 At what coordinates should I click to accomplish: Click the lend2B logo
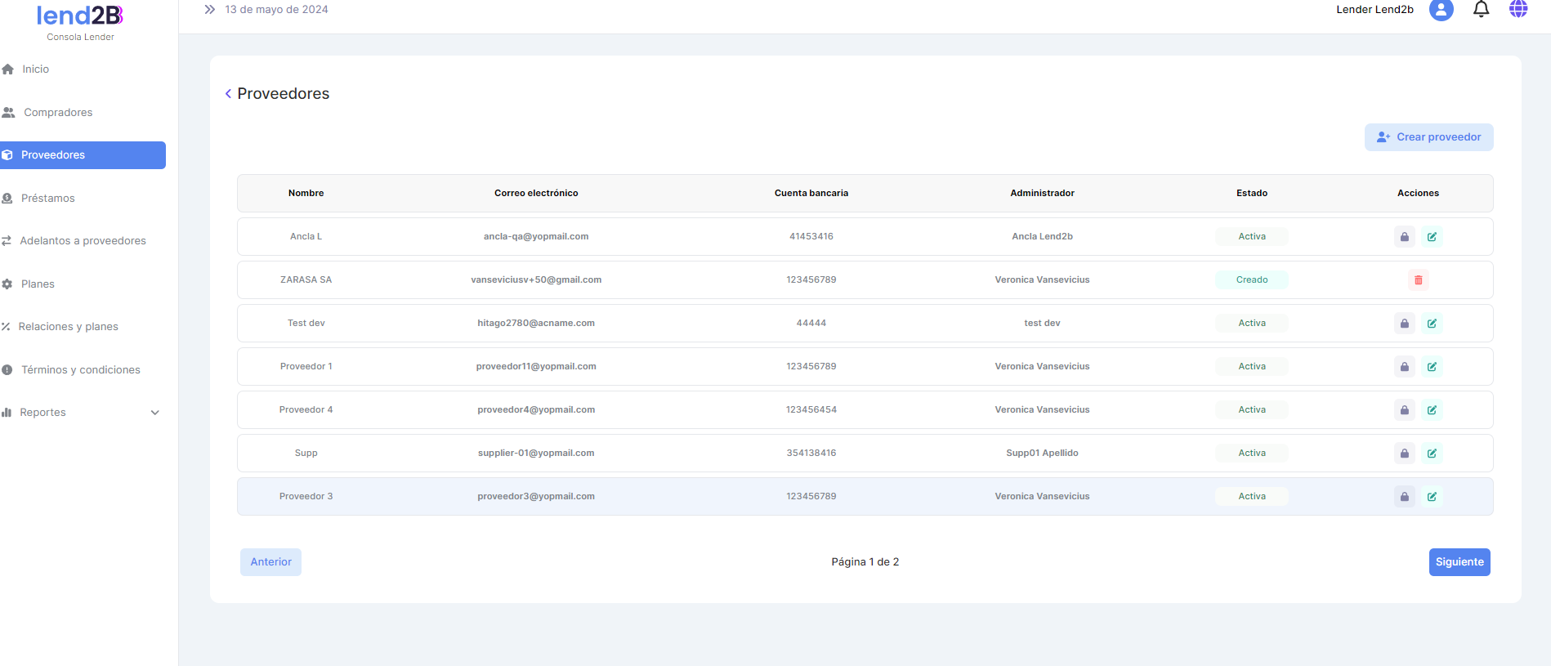coord(80,16)
